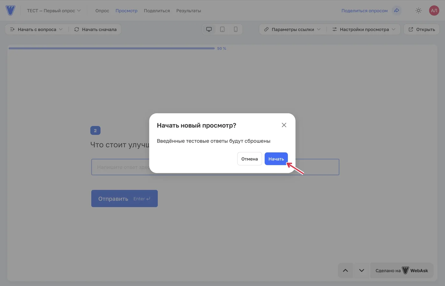Viewport: 445px width, 286px height.
Task: Close the dialog with the X icon
Action: [x=284, y=125]
